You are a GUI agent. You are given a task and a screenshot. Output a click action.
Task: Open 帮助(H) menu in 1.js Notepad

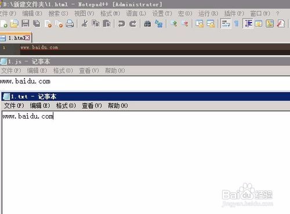[x=115, y=71]
